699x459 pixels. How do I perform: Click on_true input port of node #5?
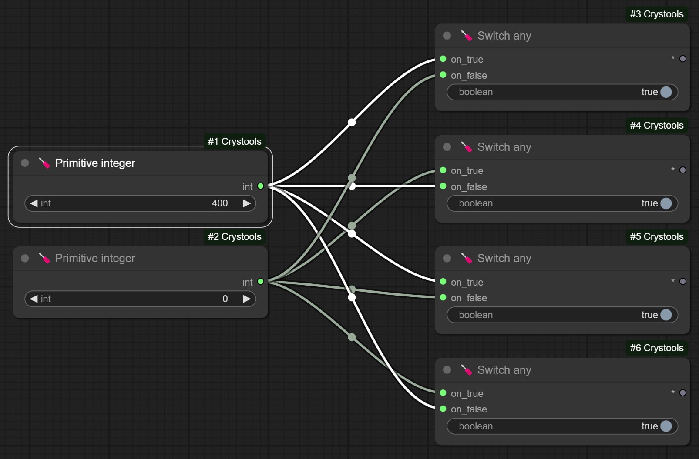[443, 282]
